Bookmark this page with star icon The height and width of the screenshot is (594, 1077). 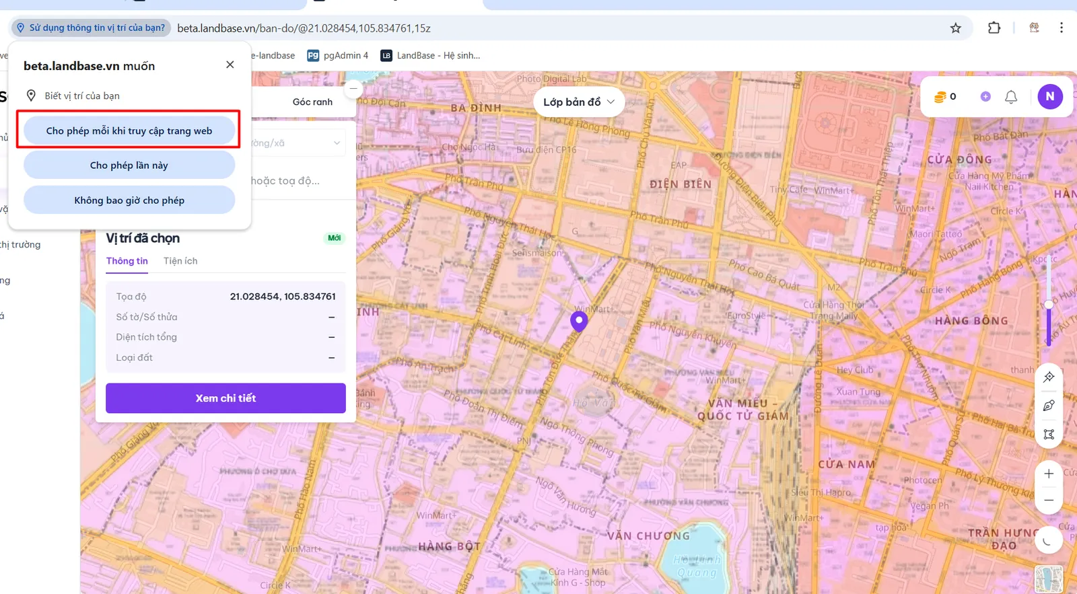click(x=956, y=28)
